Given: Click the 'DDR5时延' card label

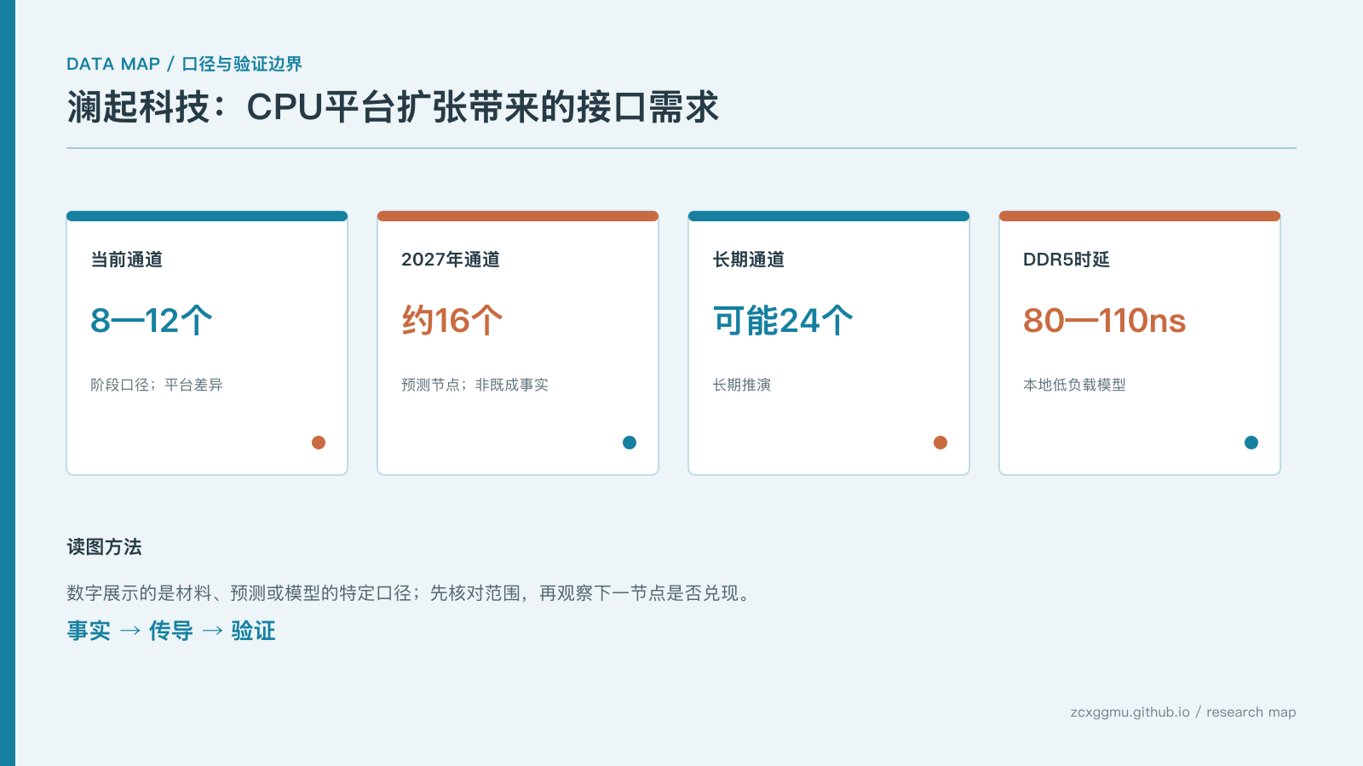Looking at the screenshot, I should [1067, 260].
